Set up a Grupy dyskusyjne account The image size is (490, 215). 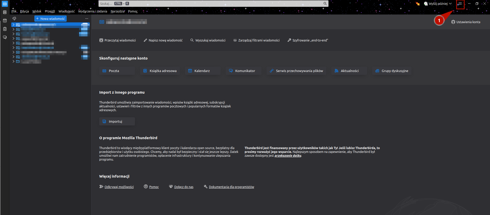click(x=392, y=71)
